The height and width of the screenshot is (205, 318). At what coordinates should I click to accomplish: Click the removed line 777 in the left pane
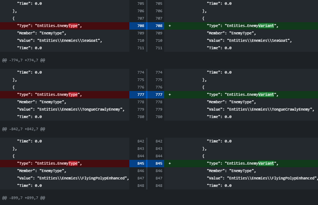point(49,95)
